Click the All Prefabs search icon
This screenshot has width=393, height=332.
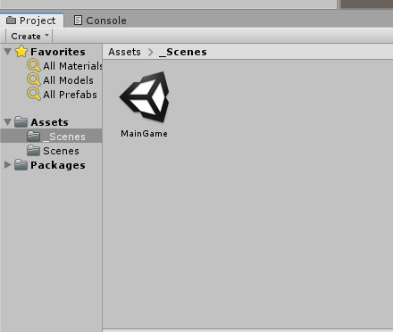[x=34, y=94]
